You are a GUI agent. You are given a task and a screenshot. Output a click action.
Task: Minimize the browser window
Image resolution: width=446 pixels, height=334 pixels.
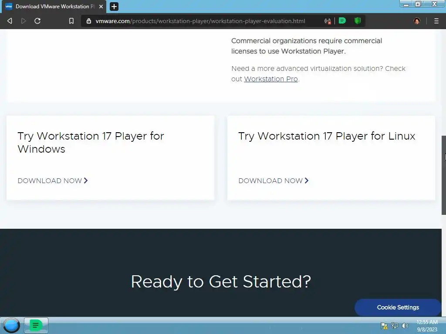406,4
